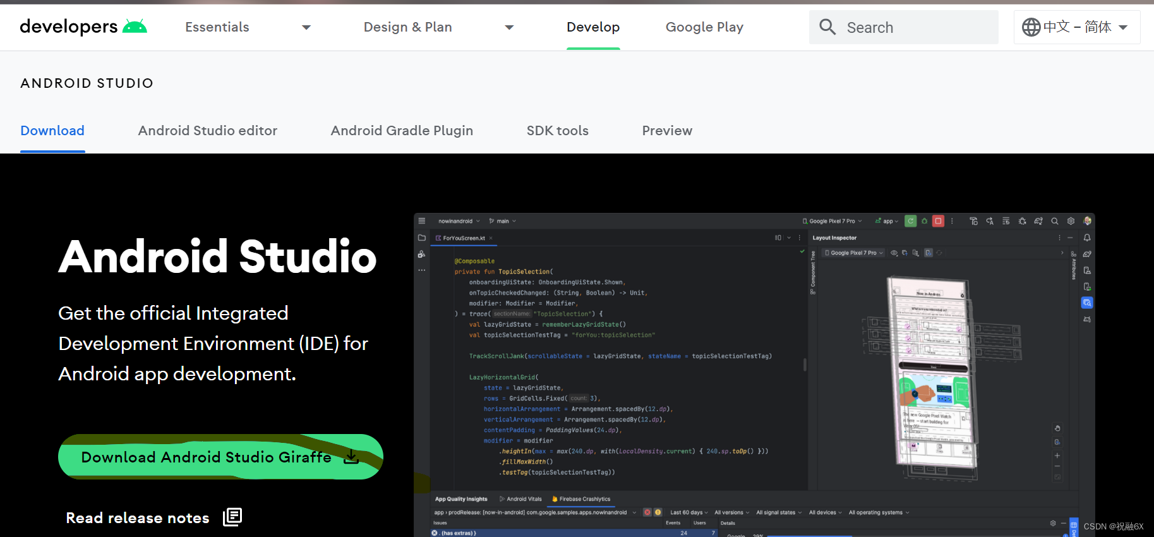The height and width of the screenshot is (537, 1154).
Task: Open the All signal states dropdown
Action: 779,512
